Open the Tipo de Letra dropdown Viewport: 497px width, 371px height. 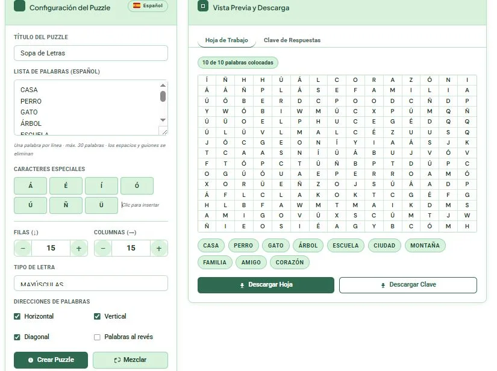pyautogui.click(x=90, y=283)
